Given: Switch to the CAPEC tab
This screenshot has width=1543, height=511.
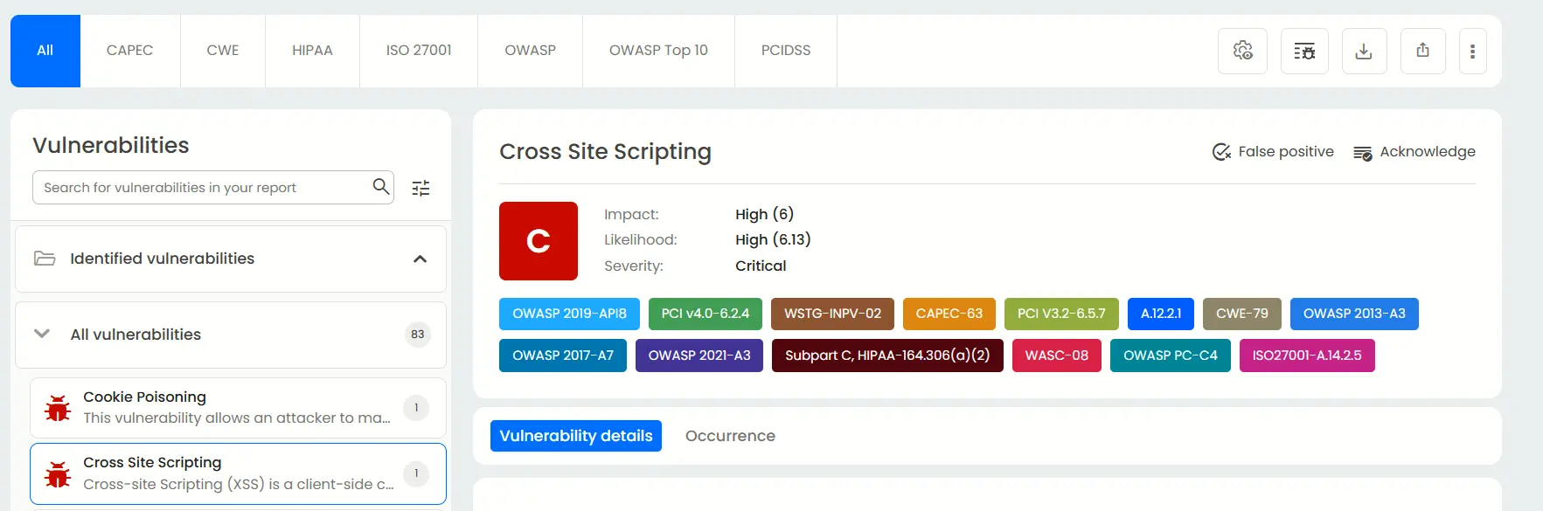Looking at the screenshot, I should (130, 51).
